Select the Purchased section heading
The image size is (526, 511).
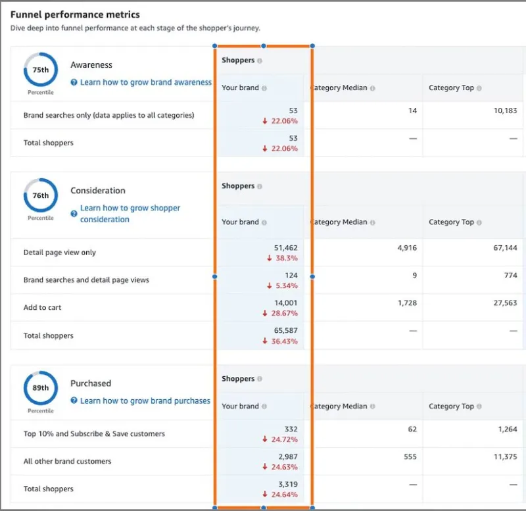91,383
